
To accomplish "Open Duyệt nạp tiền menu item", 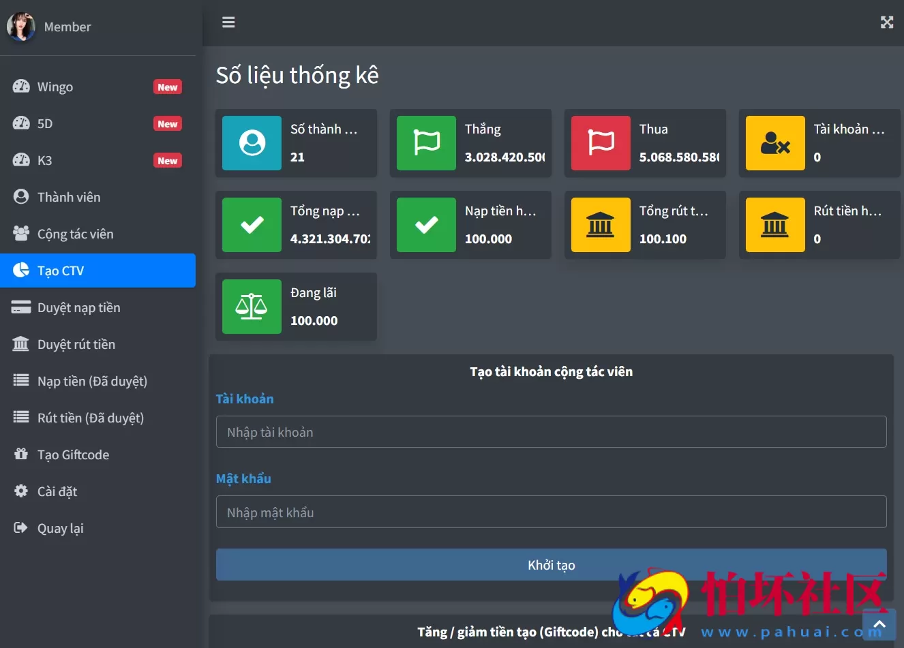I will point(78,307).
